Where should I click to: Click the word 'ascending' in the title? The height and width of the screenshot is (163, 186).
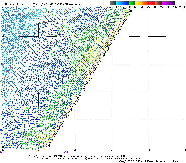tap(76, 4)
